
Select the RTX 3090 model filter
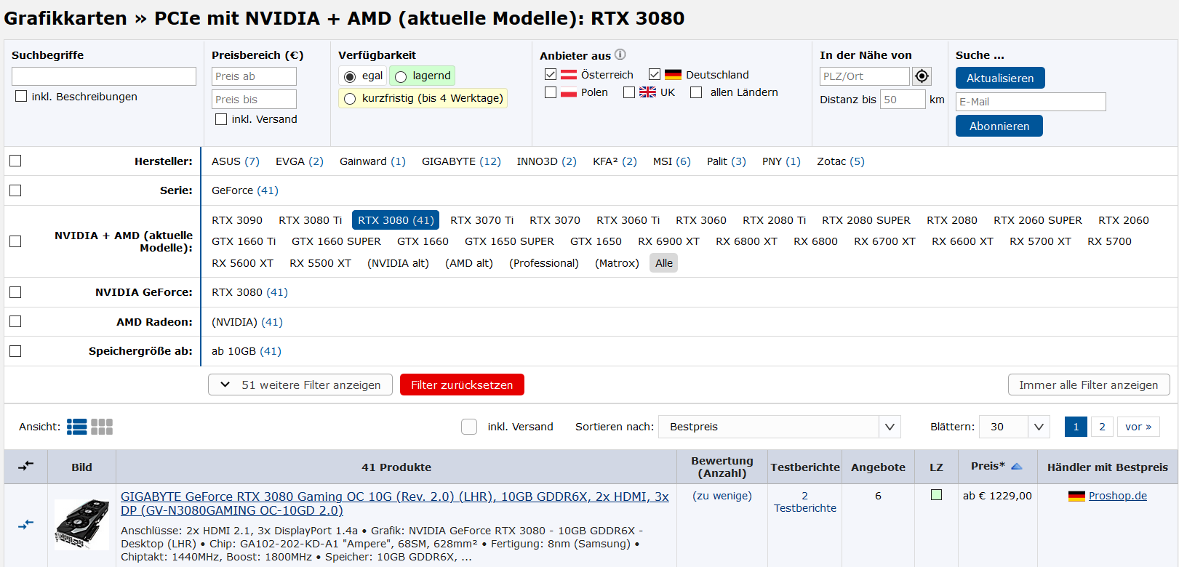pos(237,220)
